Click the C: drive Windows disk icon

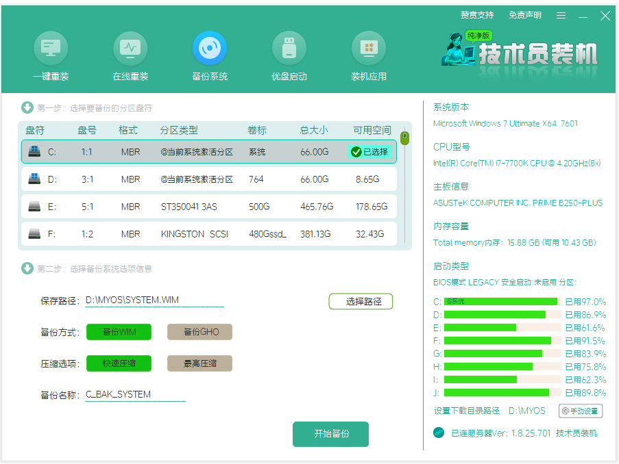tap(34, 151)
